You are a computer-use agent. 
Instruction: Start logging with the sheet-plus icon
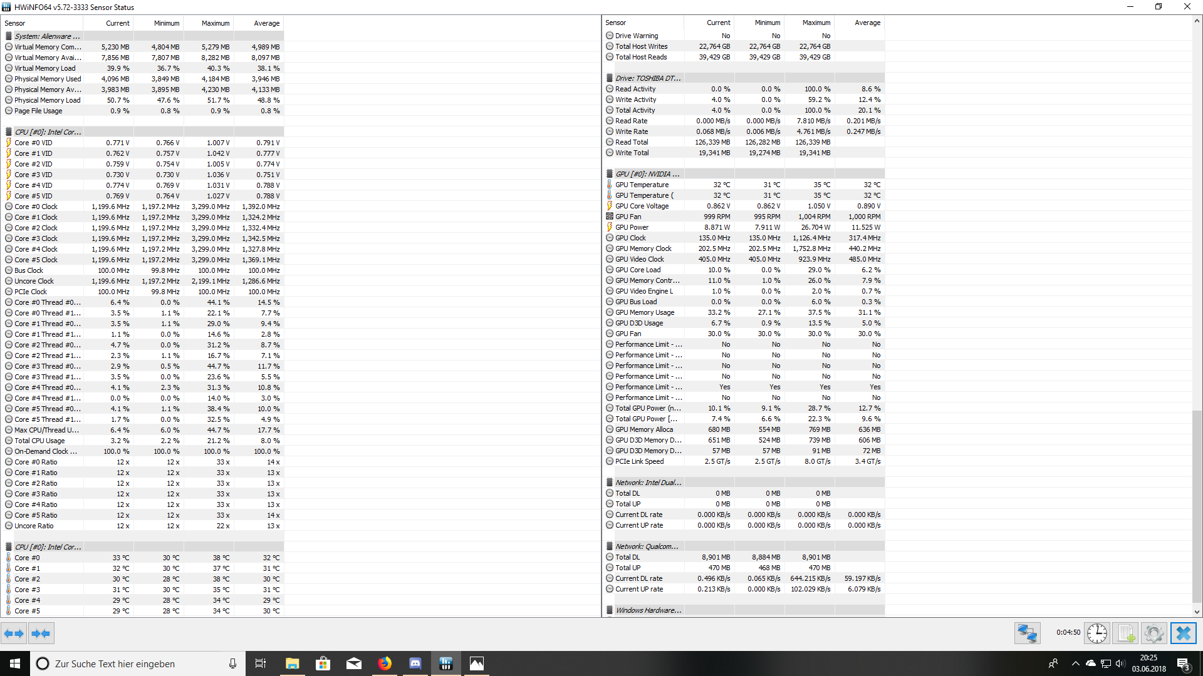tap(1126, 633)
